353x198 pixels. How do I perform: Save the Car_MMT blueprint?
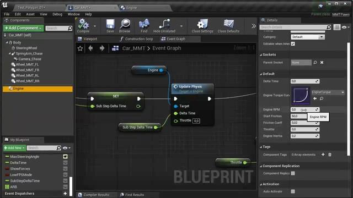click(110, 26)
